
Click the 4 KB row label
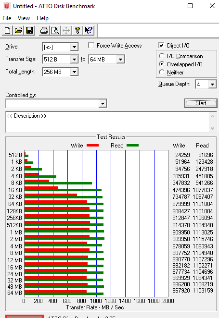[16, 176]
